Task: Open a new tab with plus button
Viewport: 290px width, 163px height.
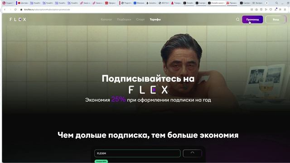Action: 267,3
